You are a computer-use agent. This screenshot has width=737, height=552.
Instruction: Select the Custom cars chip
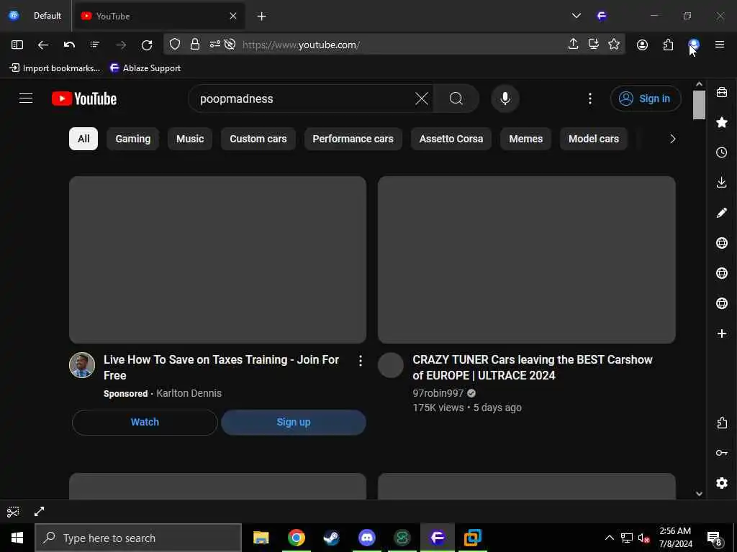[258, 139]
